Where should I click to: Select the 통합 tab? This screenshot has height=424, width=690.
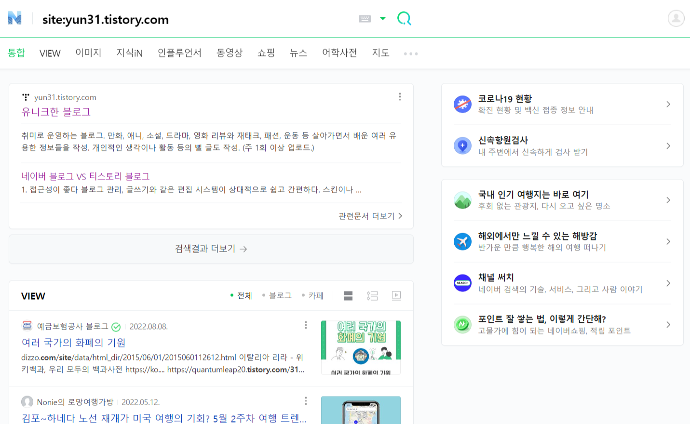pyautogui.click(x=16, y=53)
